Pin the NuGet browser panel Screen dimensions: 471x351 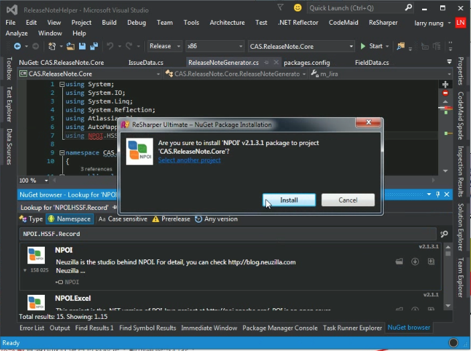[438, 195]
